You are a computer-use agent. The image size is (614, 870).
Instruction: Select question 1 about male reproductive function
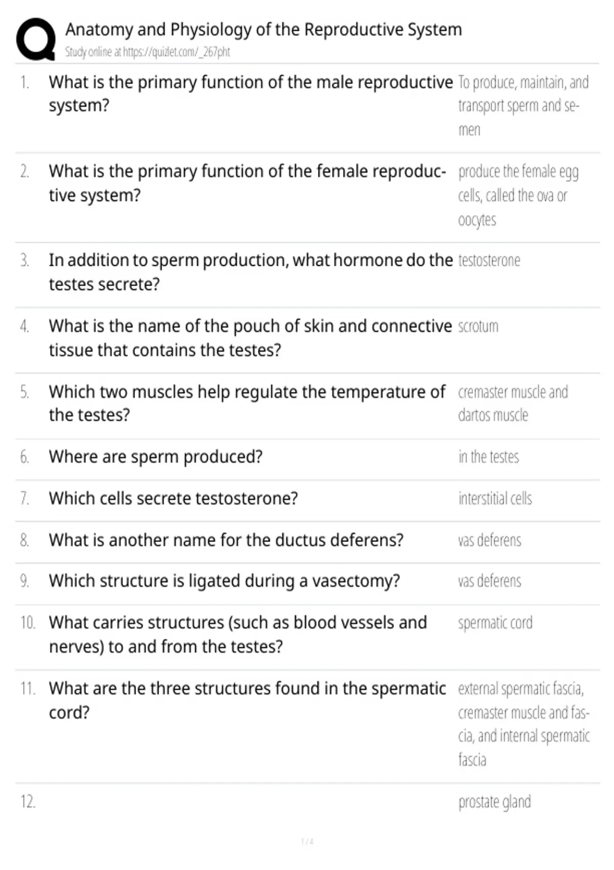point(251,94)
